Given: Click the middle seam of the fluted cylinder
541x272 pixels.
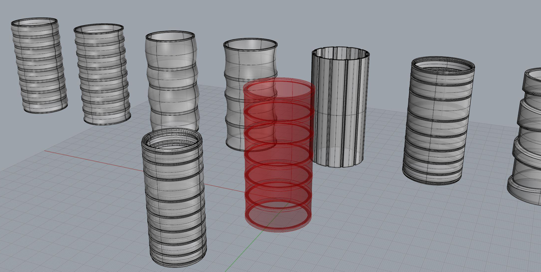Looking at the screenshot, I should coord(340,115).
